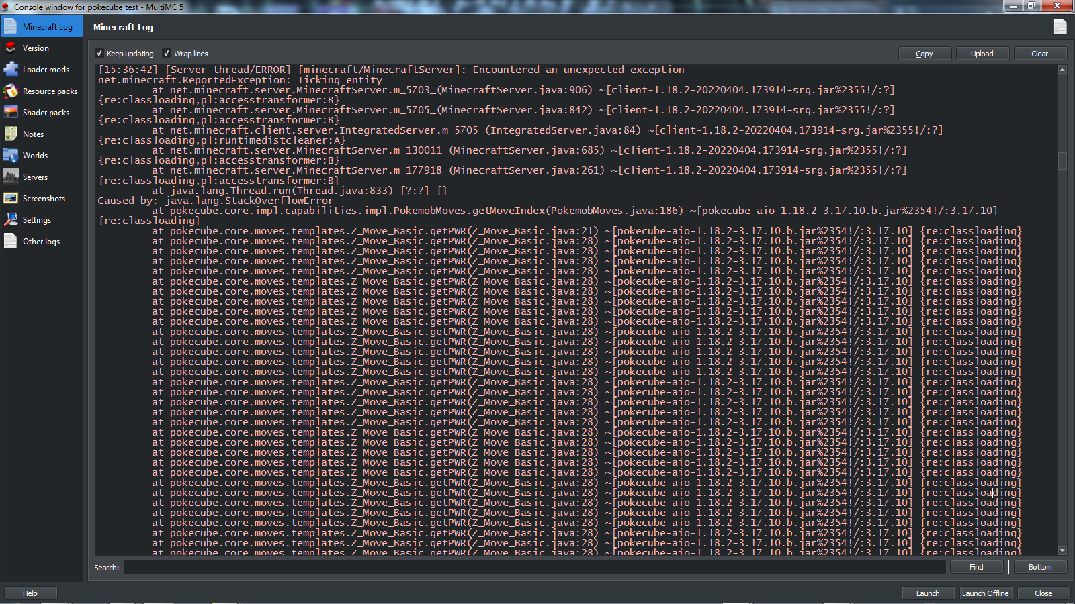Click the Minecraft Log sidebar icon
1075x604 pixels.
[11, 27]
